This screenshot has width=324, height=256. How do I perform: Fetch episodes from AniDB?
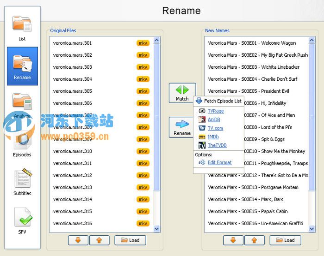click(x=214, y=119)
